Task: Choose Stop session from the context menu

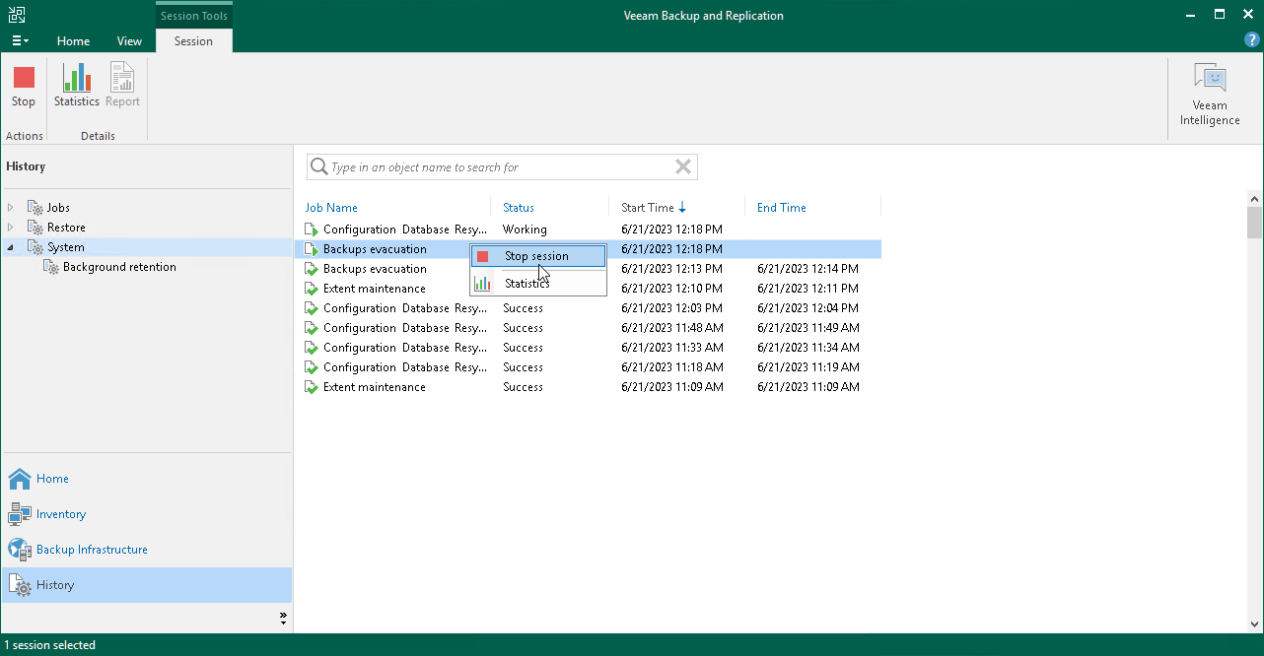Action: pyautogui.click(x=536, y=255)
